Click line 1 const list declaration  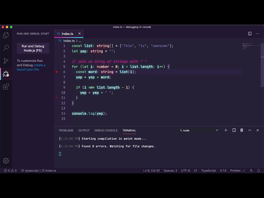tap(123, 46)
